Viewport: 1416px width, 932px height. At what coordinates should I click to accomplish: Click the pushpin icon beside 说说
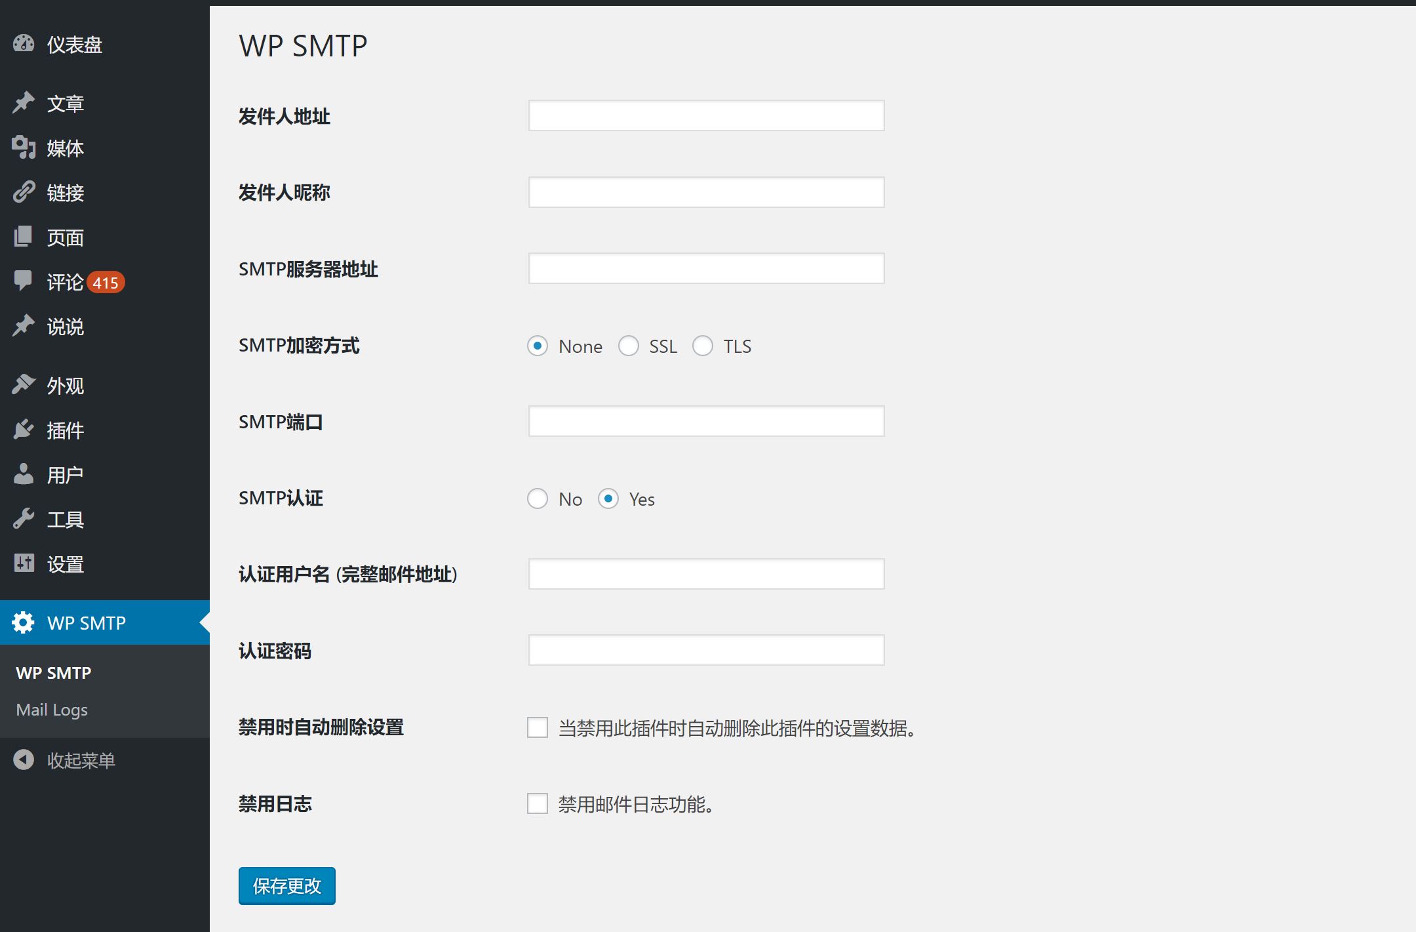pos(24,326)
